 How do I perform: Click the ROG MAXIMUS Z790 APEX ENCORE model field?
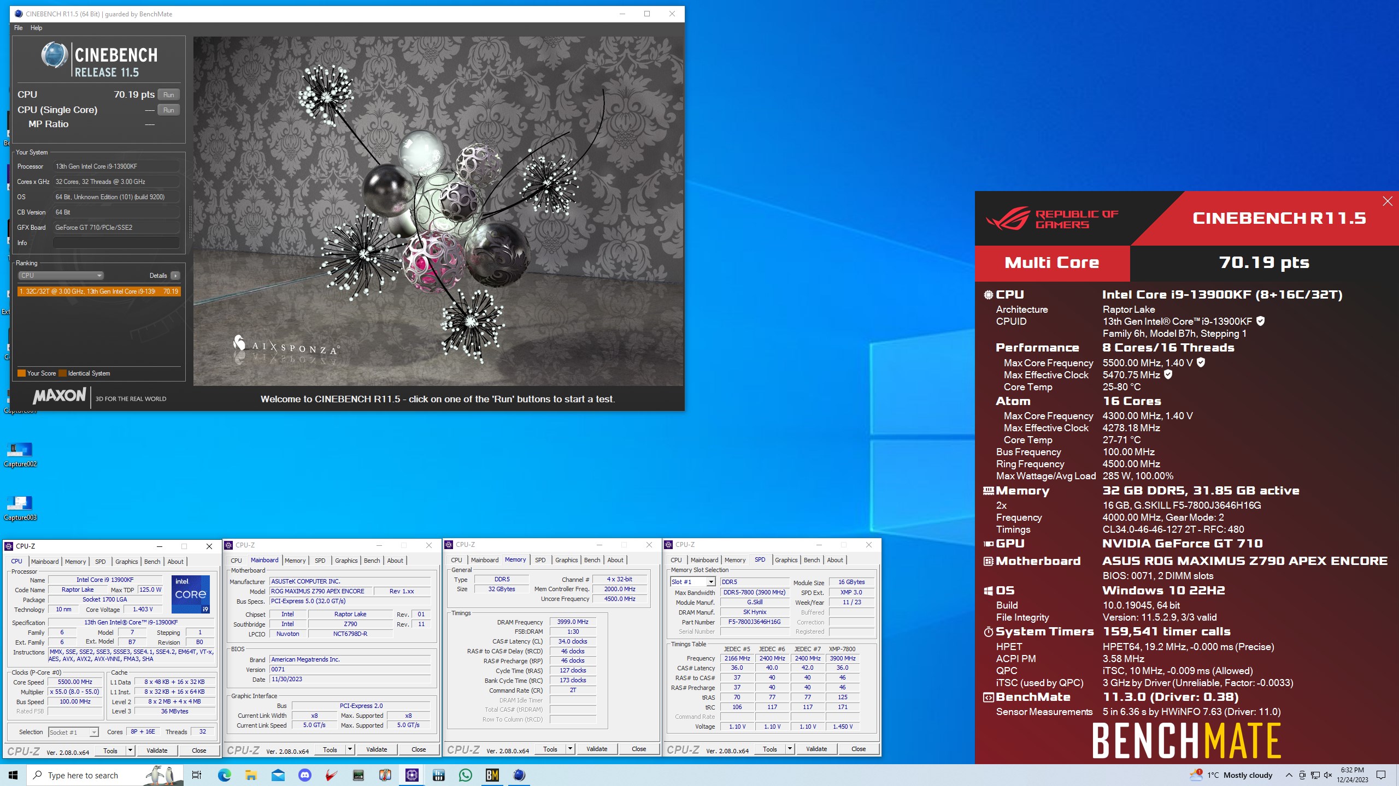coord(321,591)
